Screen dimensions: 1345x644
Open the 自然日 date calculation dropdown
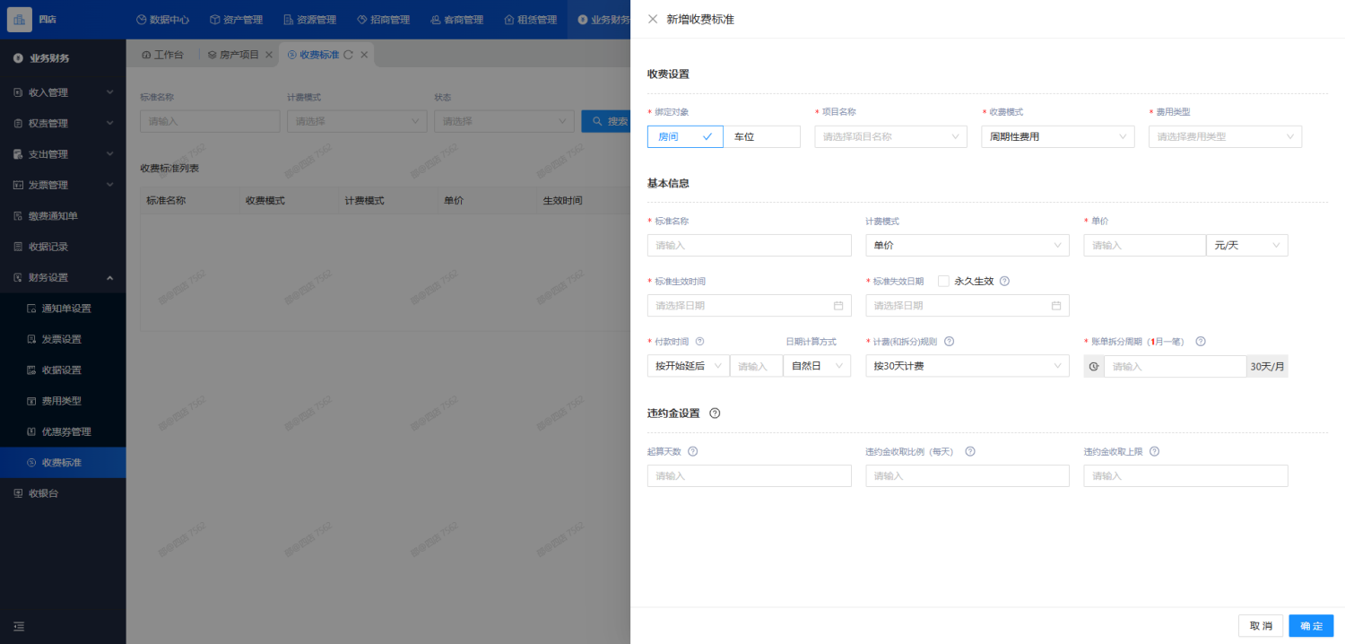pos(817,366)
